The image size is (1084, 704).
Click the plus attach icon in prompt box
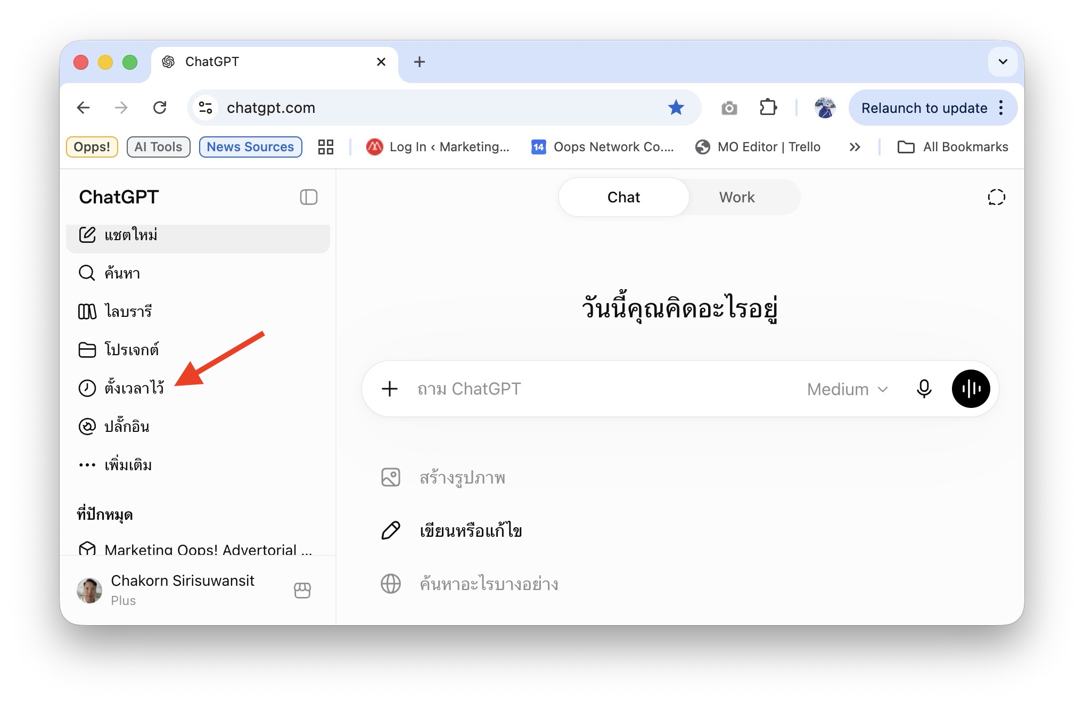click(390, 389)
